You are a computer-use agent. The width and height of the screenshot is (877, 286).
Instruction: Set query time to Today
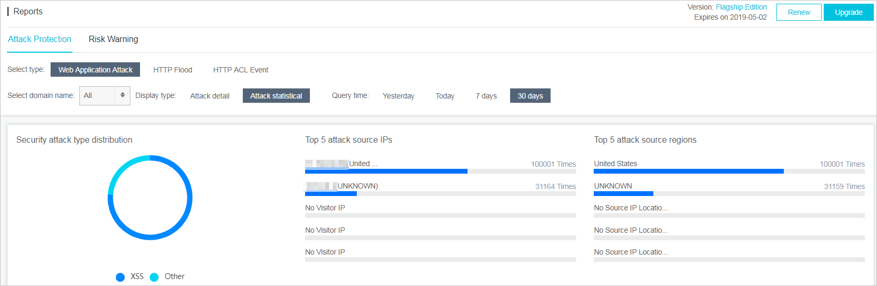(x=445, y=96)
